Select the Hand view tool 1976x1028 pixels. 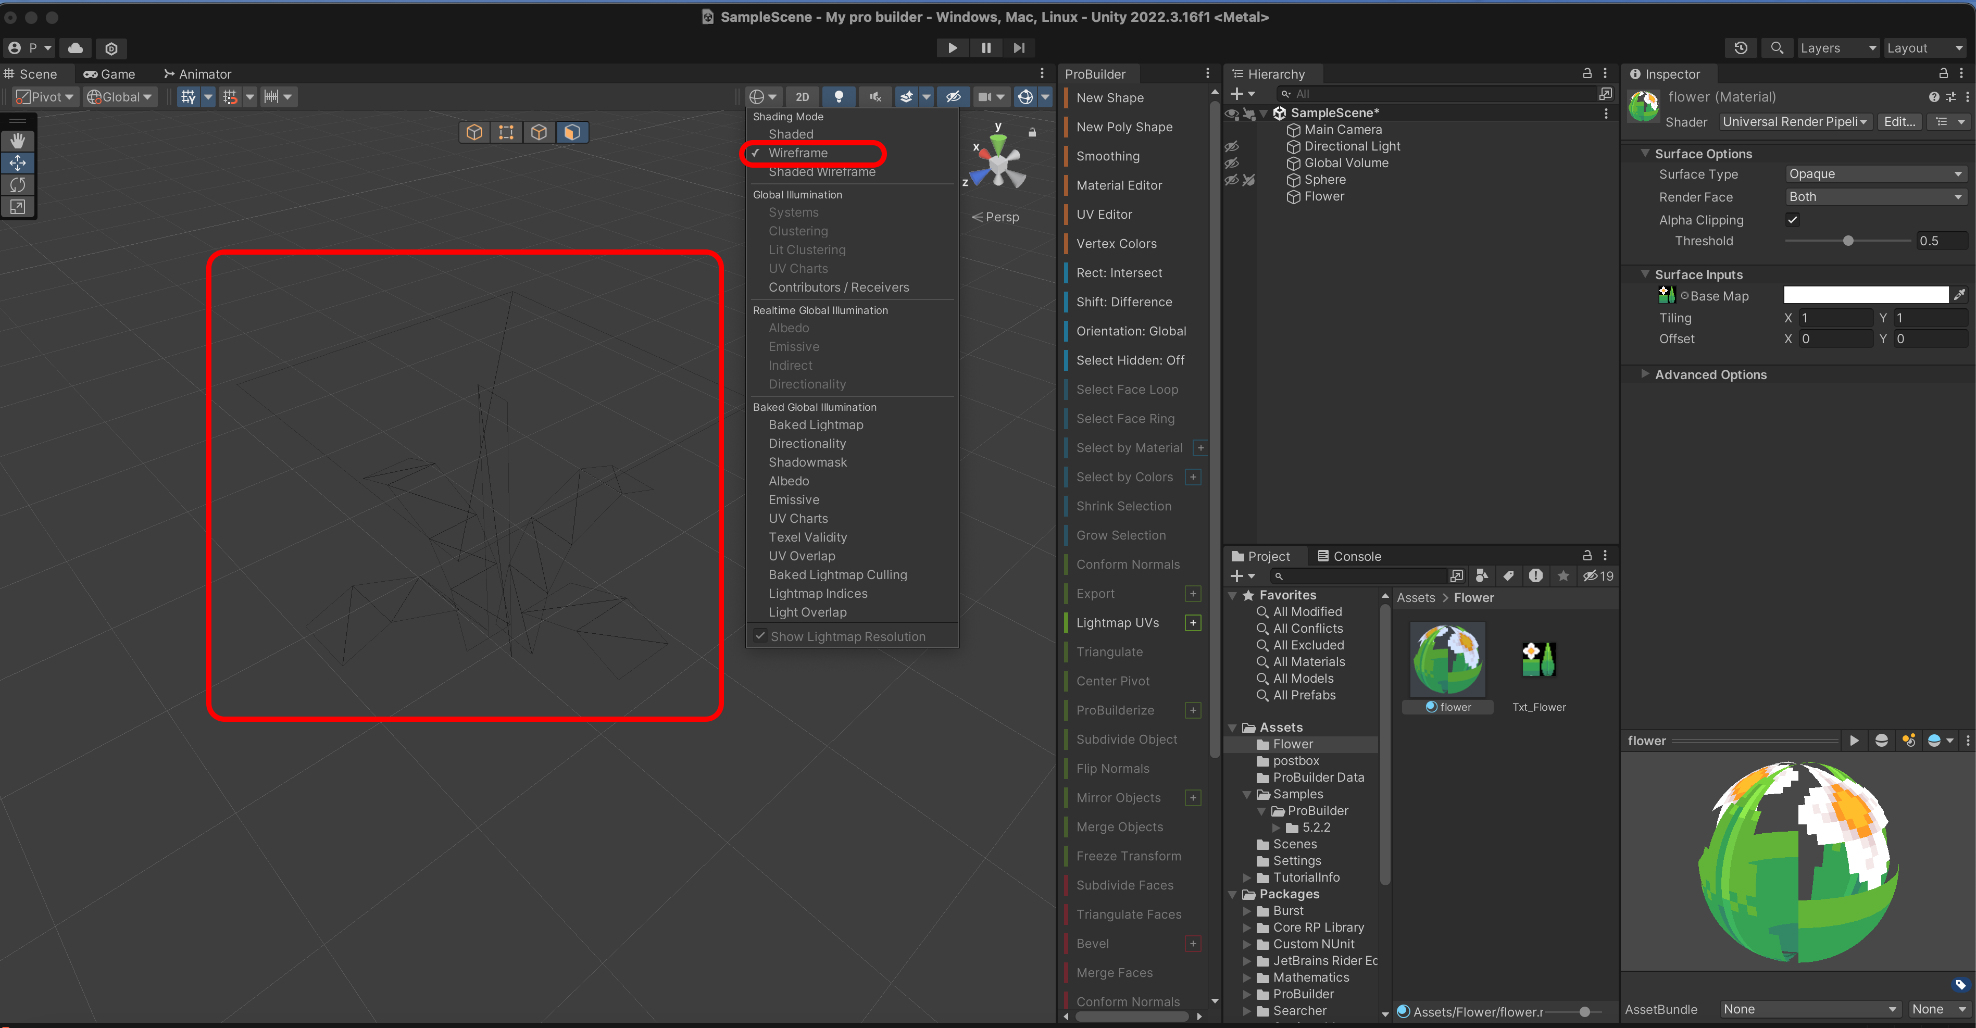click(18, 141)
